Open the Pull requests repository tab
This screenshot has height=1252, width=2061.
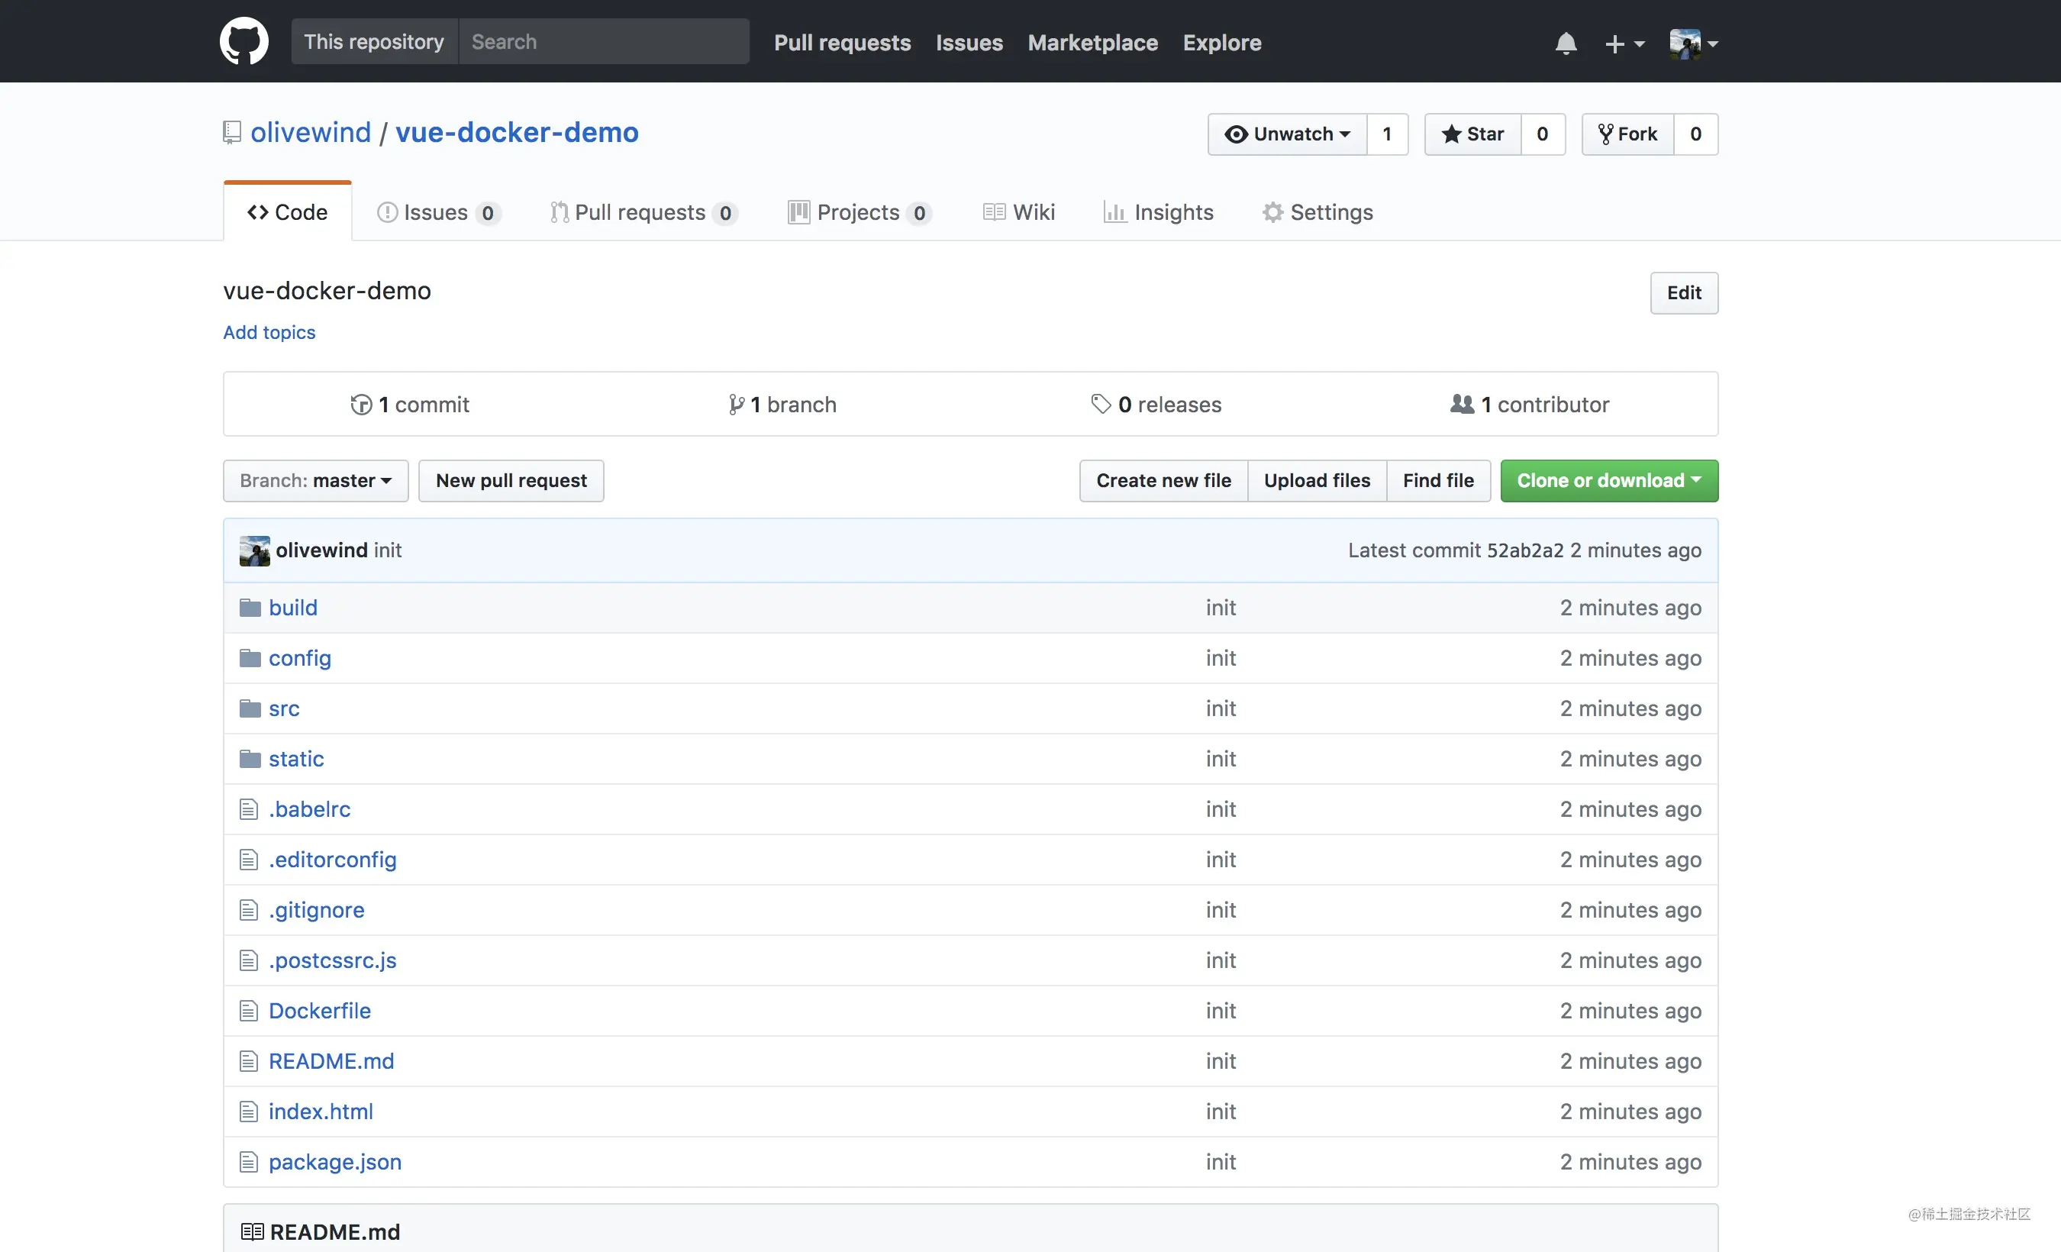[643, 212]
